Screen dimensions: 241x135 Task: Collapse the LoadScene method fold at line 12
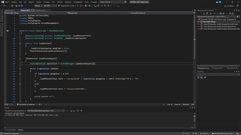tap(20, 43)
